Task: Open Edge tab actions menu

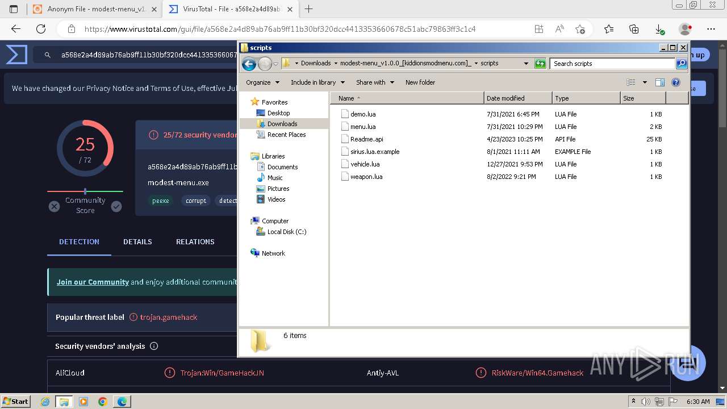Action: click(x=14, y=9)
